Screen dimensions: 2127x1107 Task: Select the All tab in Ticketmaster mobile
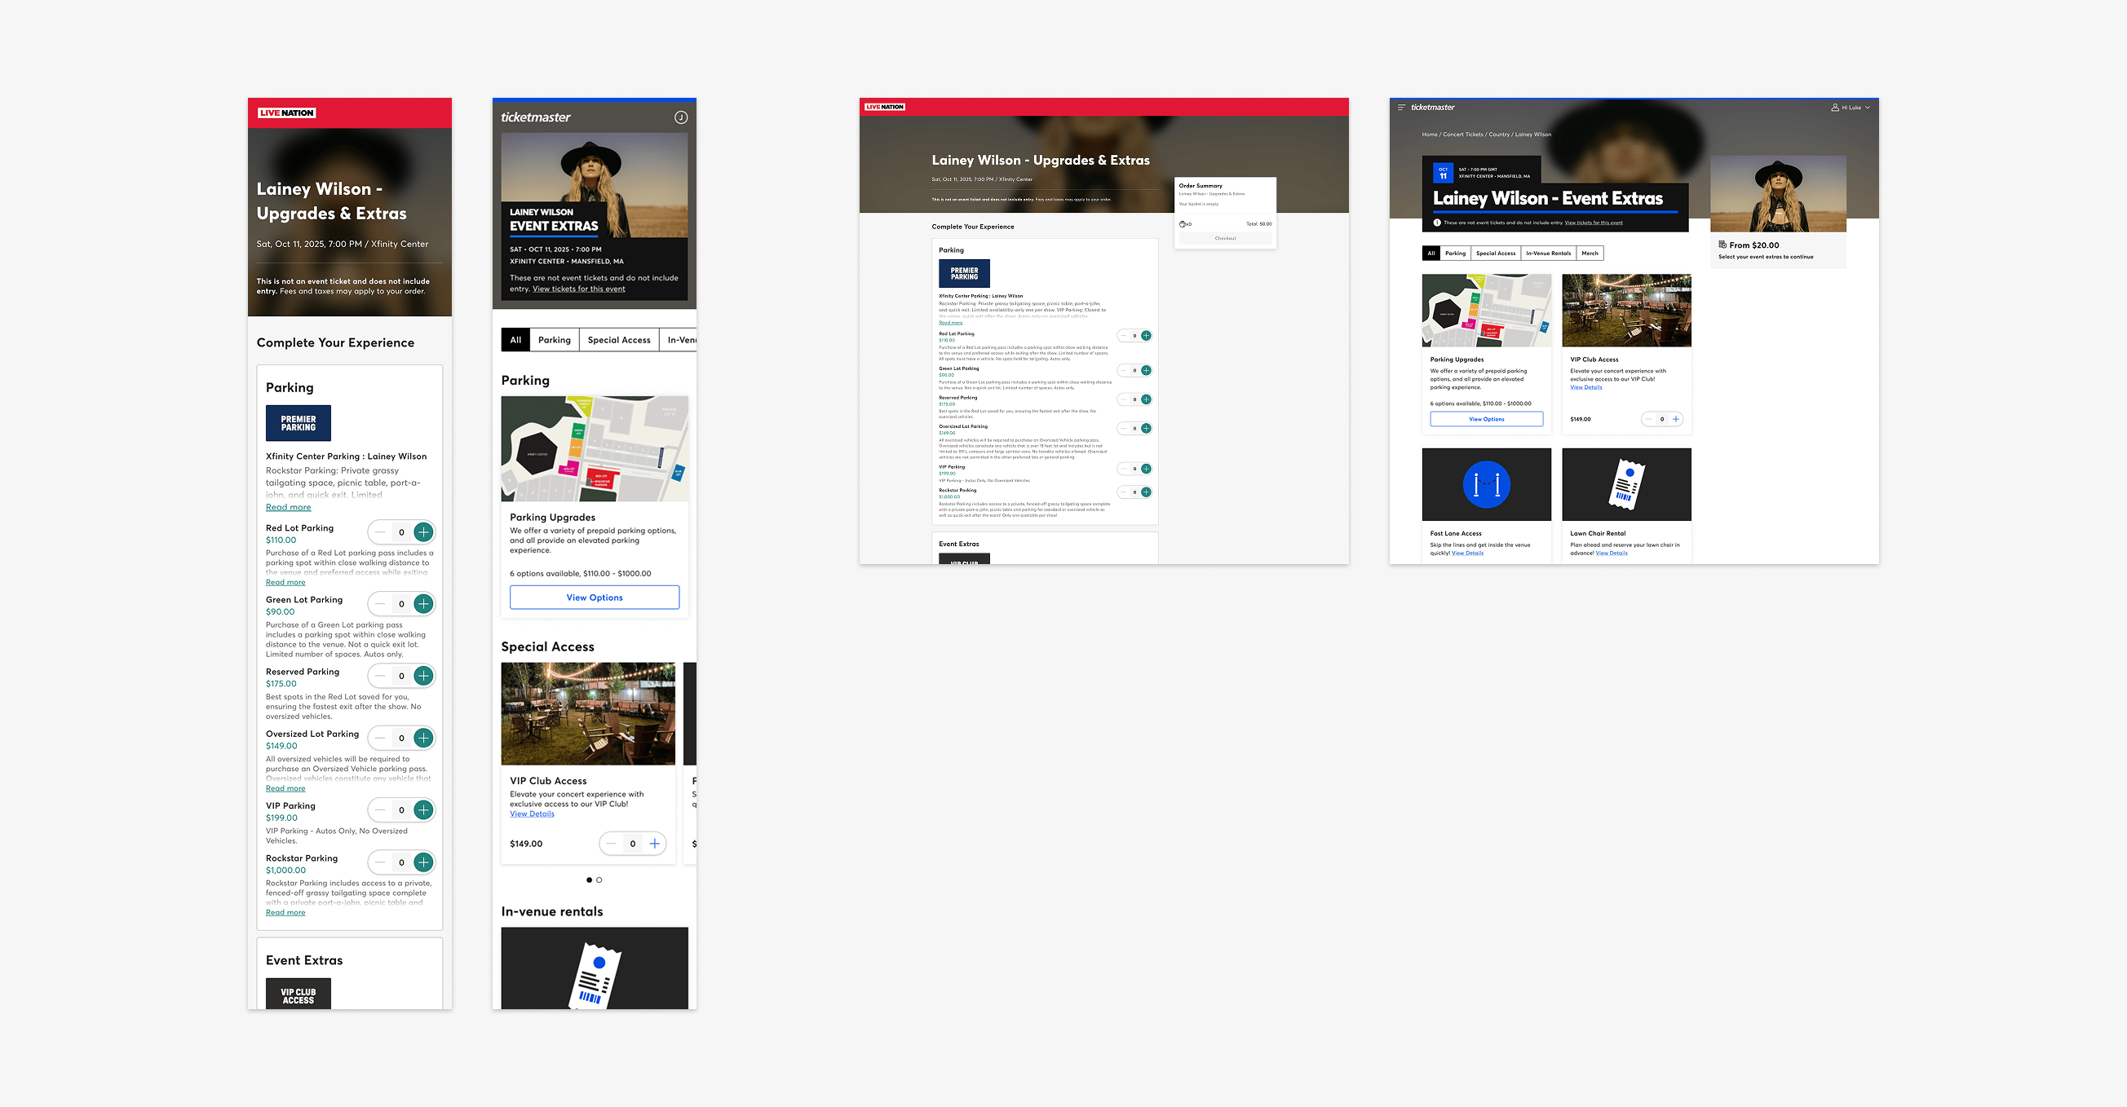[x=515, y=340]
